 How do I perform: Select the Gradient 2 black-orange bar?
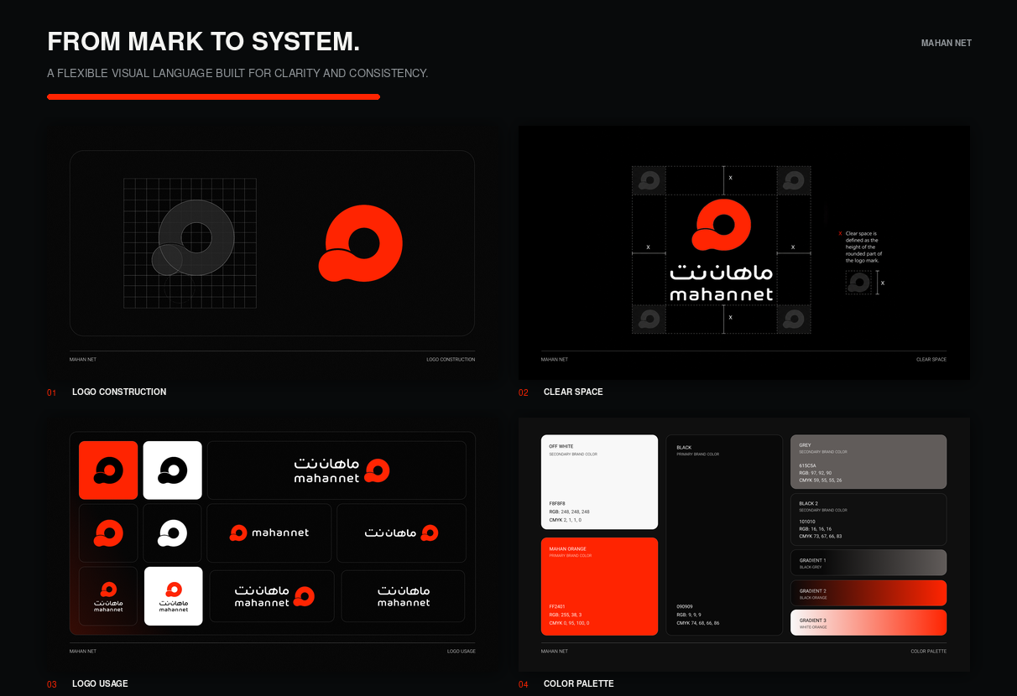[868, 593]
